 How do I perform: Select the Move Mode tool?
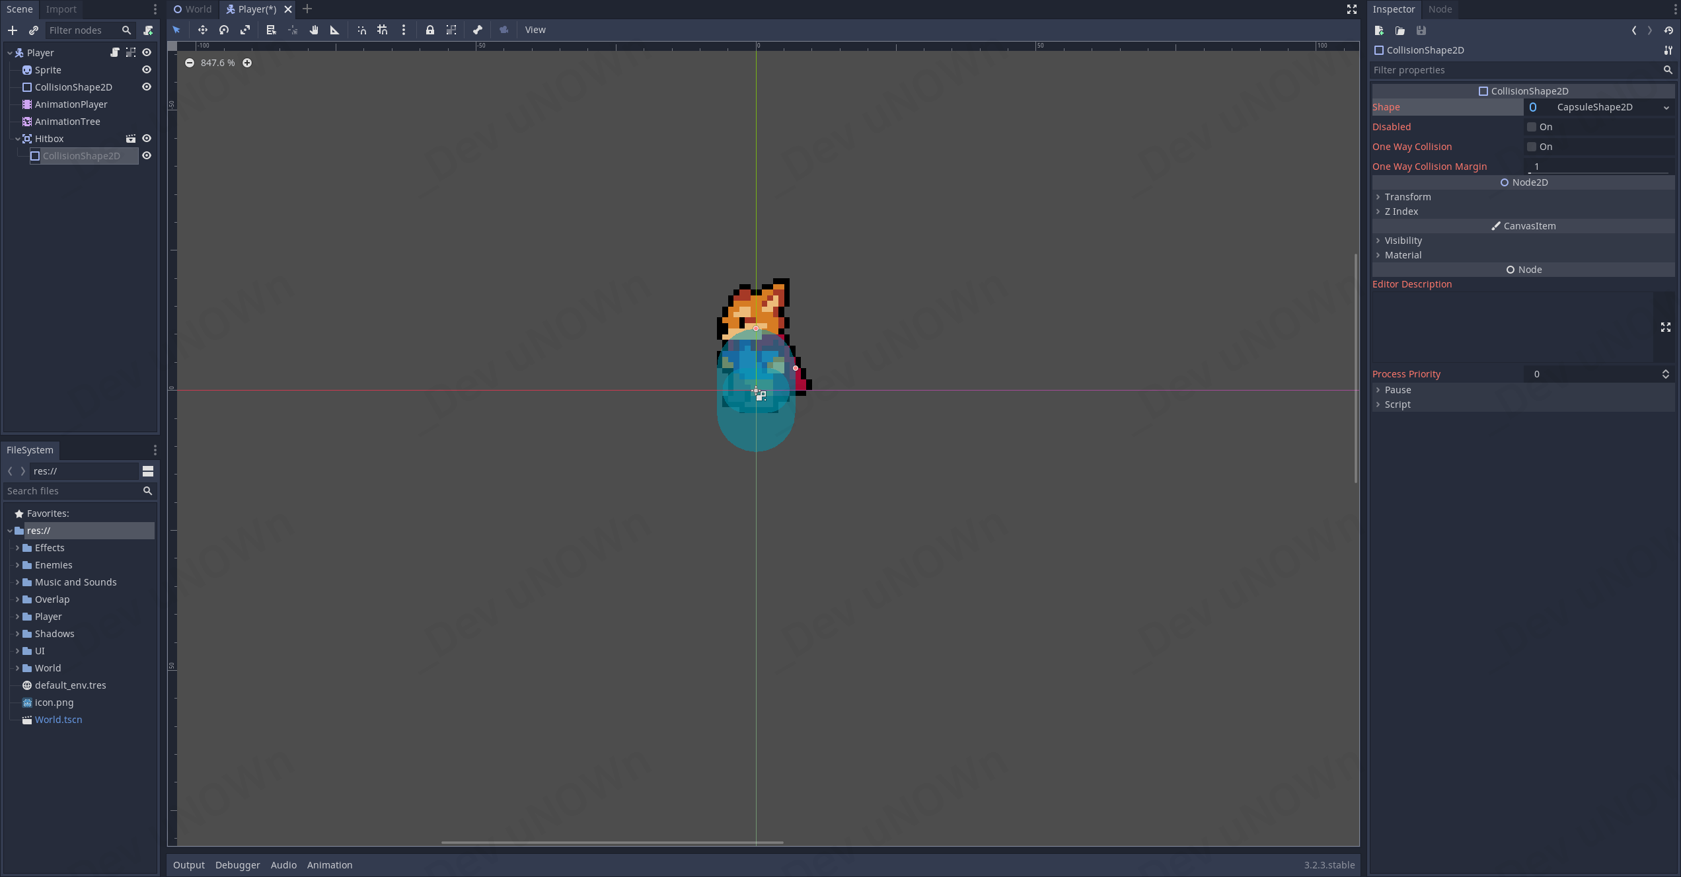point(202,30)
